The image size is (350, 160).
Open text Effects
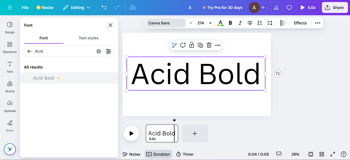300,23
